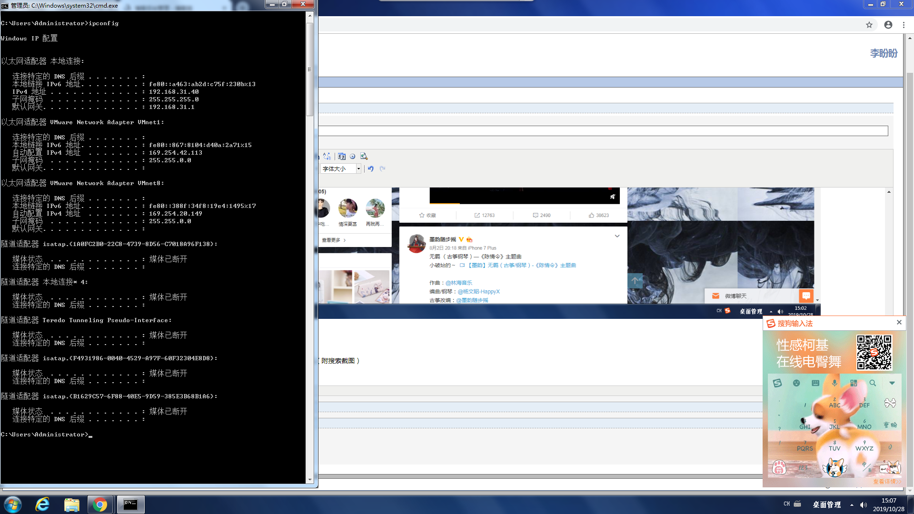Image resolution: width=914 pixels, height=514 pixels.
Task: Click the undo arrow in editor toolbar
Action: (x=371, y=168)
